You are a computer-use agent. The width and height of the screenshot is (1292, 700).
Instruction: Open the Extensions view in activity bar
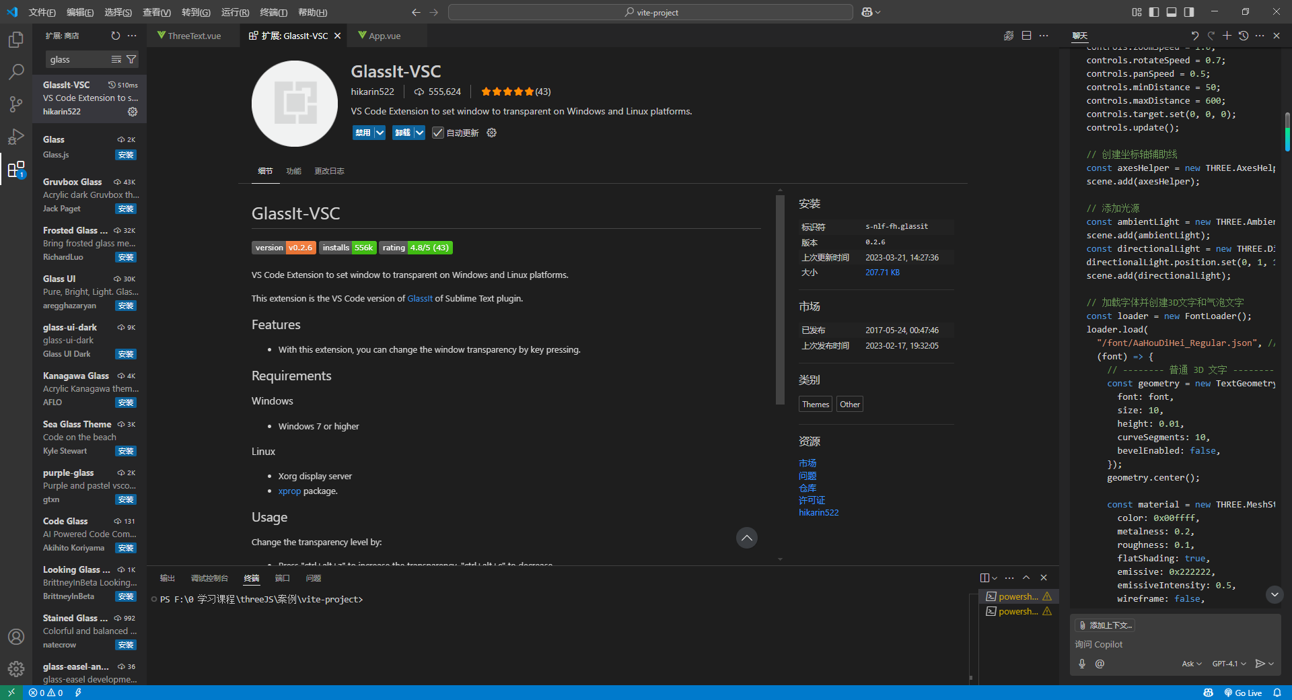coord(16,169)
